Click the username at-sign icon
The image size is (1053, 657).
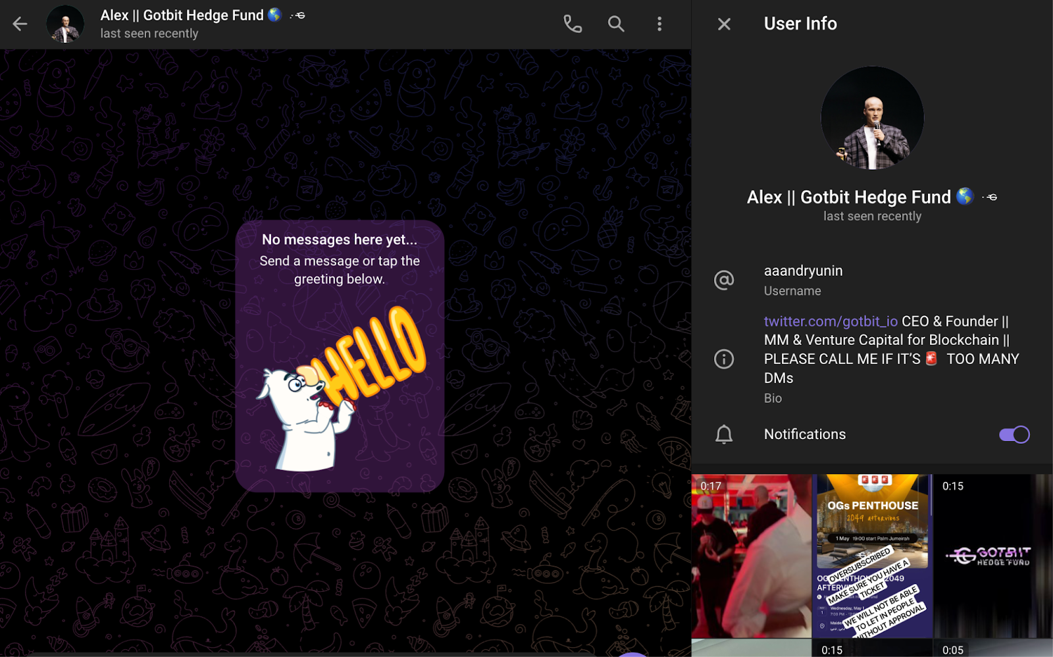tap(724, 280)
